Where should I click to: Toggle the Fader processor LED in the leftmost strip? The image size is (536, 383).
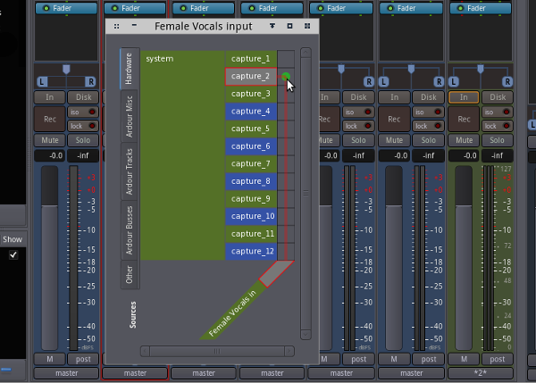pos(46,8)
